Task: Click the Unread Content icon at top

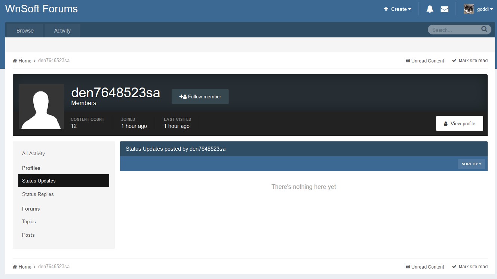Action: 408,61
